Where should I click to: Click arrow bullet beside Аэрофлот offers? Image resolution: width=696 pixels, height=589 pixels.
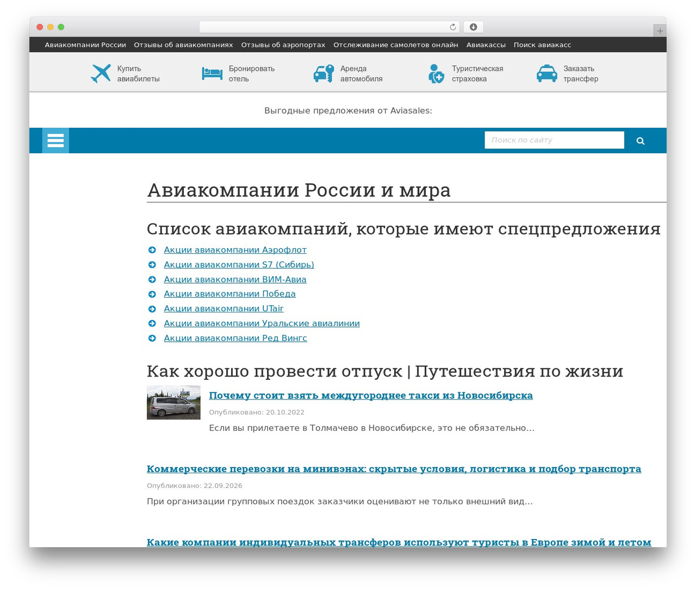(x=152, y=250)
